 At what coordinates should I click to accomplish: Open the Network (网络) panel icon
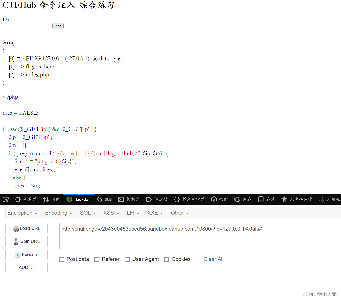pyautogui.click(x=46, y=199)
